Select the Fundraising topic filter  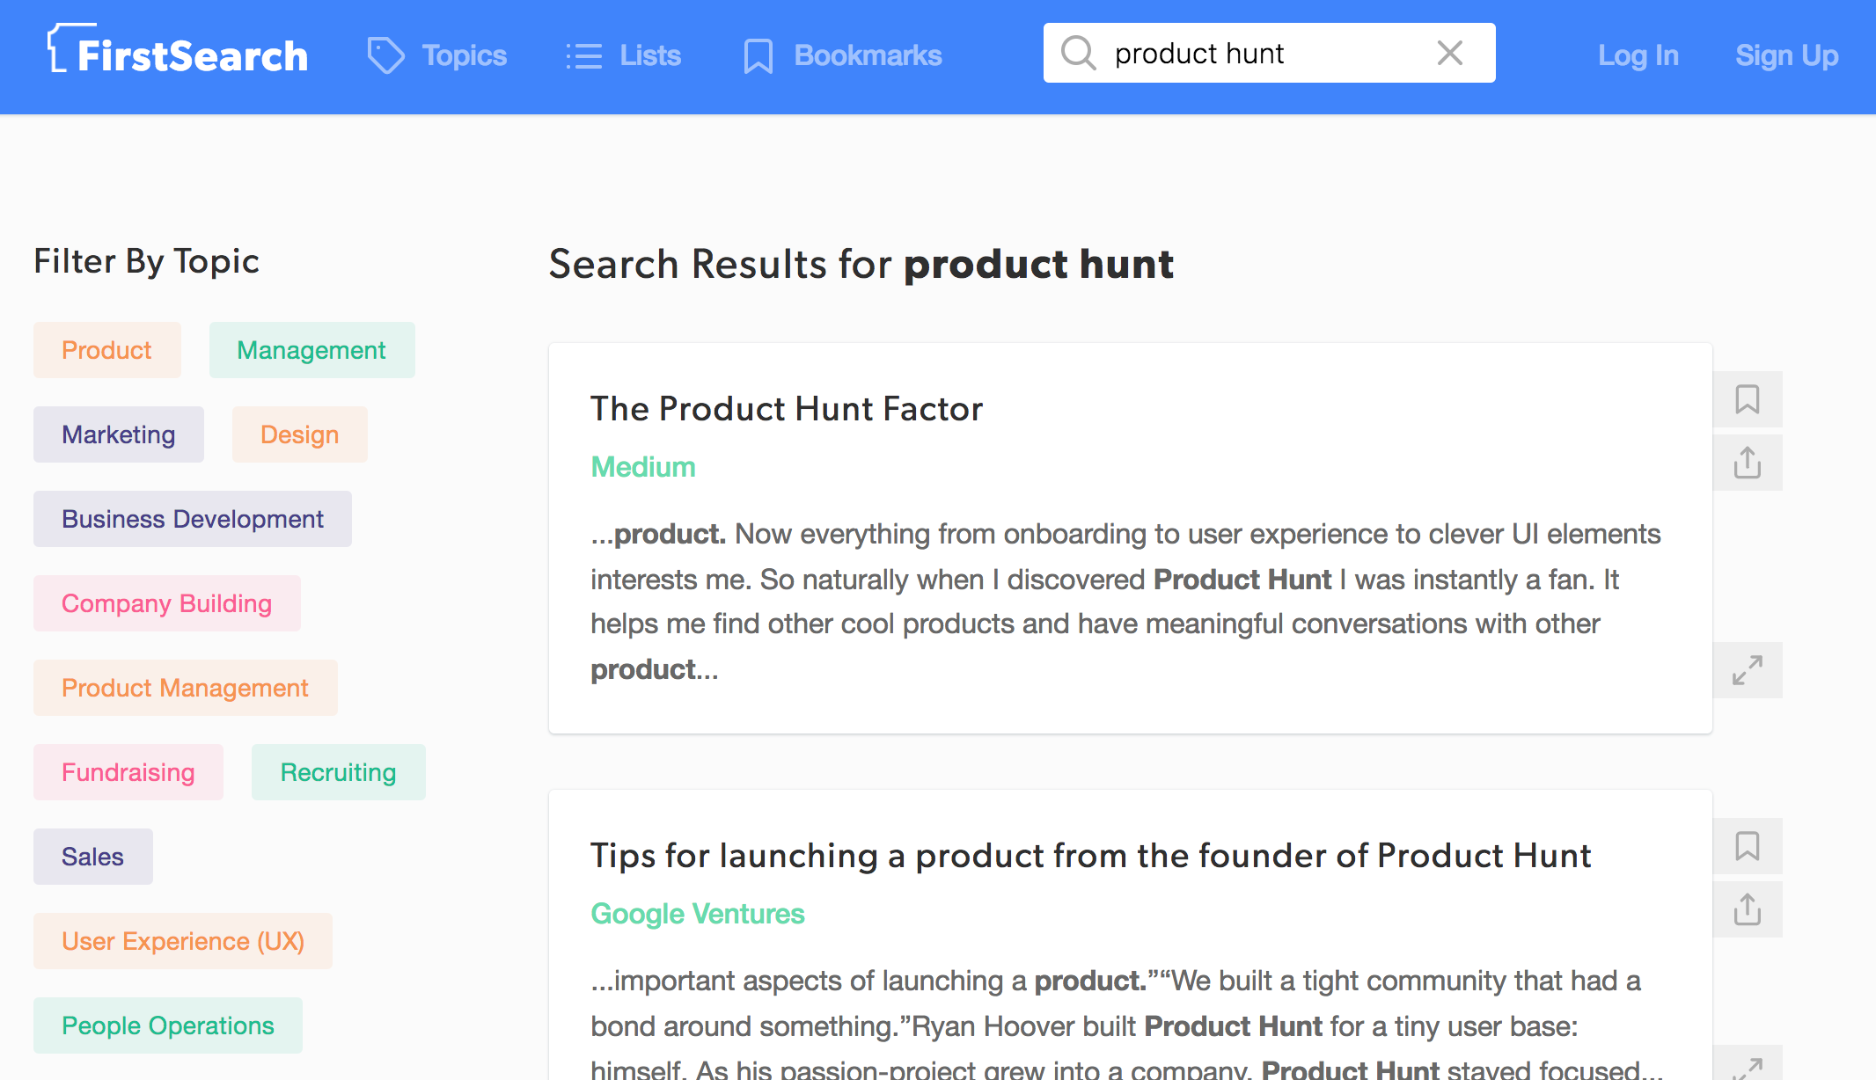tap(128, 772)
